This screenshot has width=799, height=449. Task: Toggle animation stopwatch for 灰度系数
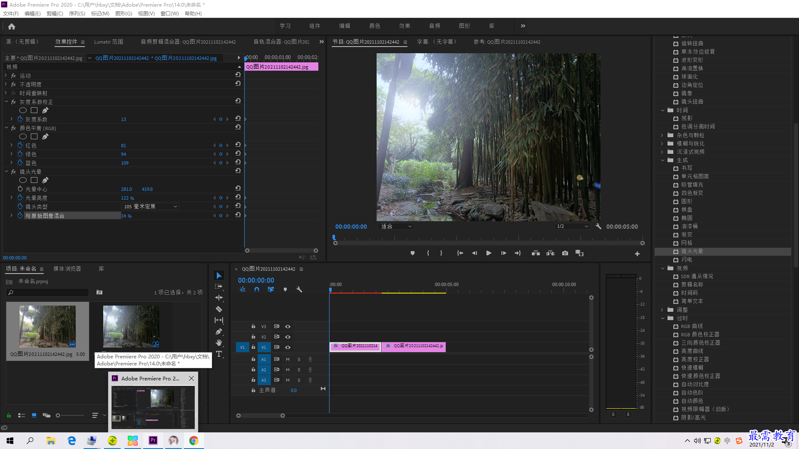pyautogui.click(x=20, y=119)
